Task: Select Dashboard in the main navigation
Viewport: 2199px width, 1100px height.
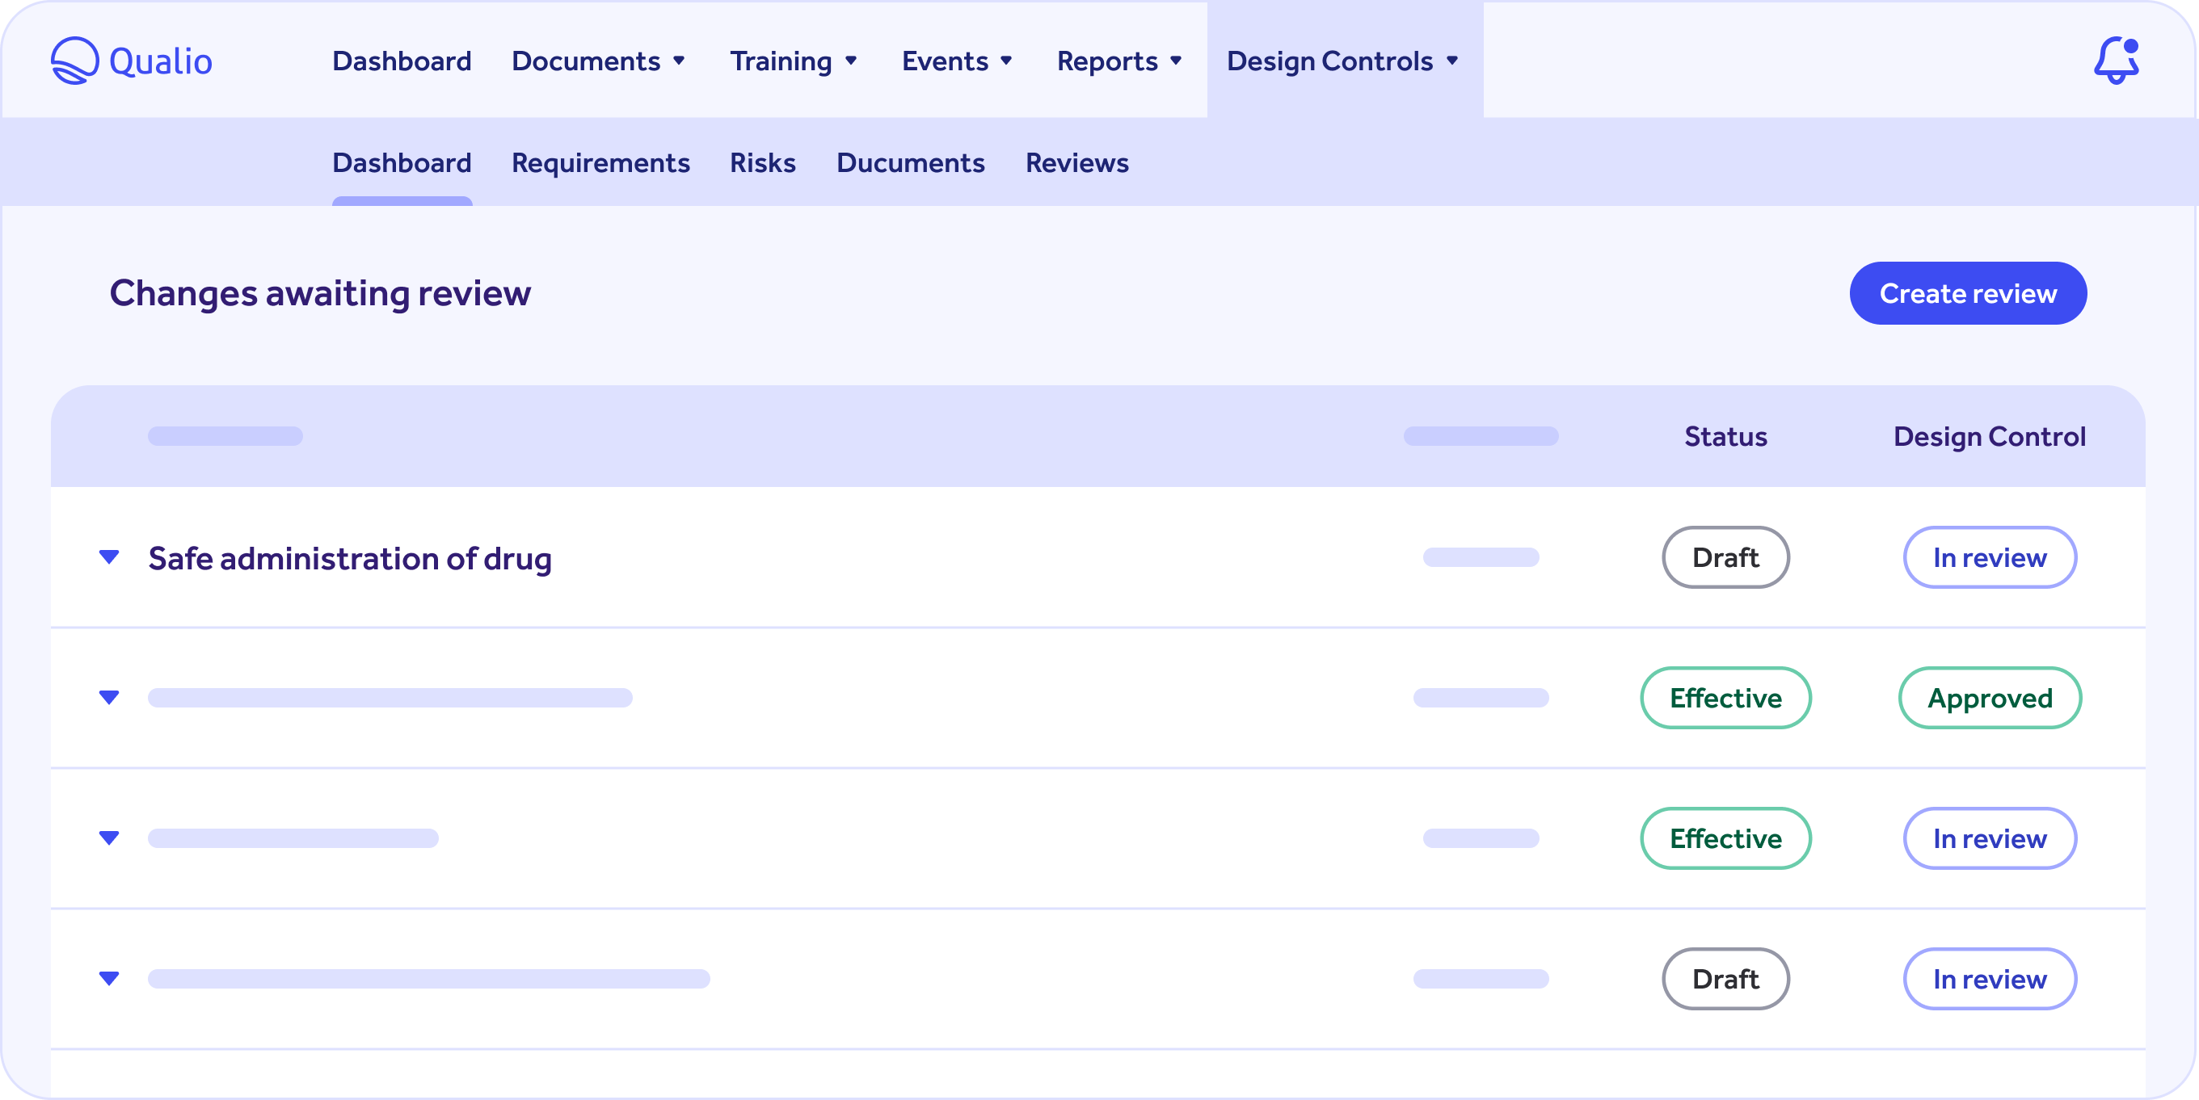Action: (401, 61)
